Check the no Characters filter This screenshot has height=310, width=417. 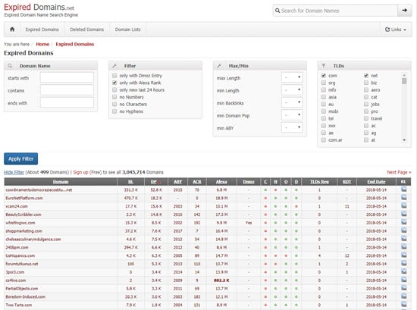tap(114, 105)
